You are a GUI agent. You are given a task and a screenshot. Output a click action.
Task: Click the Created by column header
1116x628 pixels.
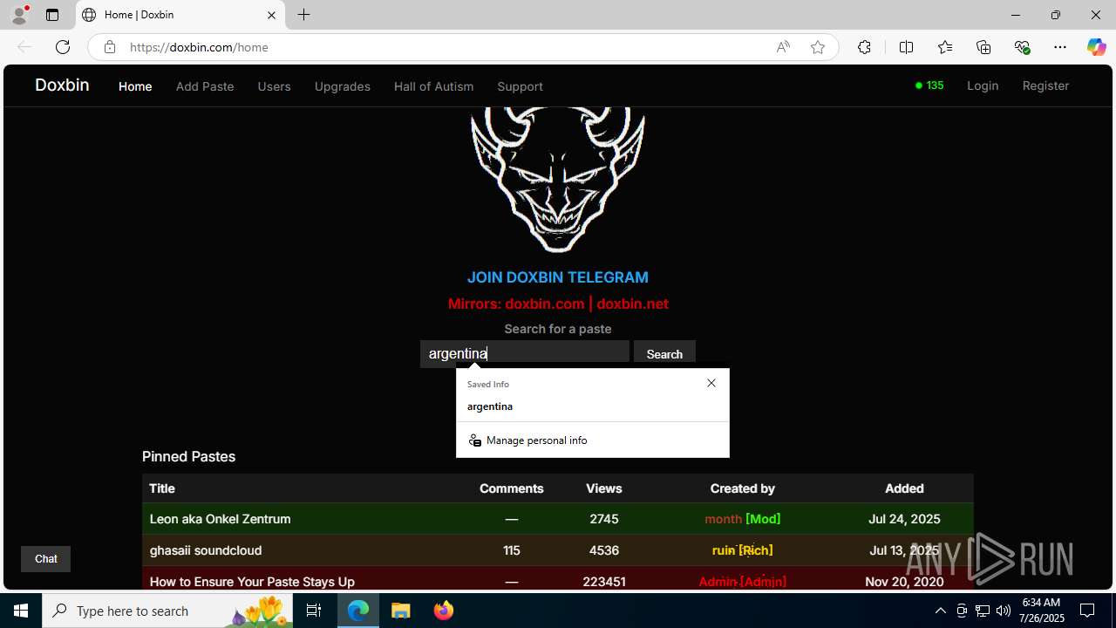click(x=743, y=488)
